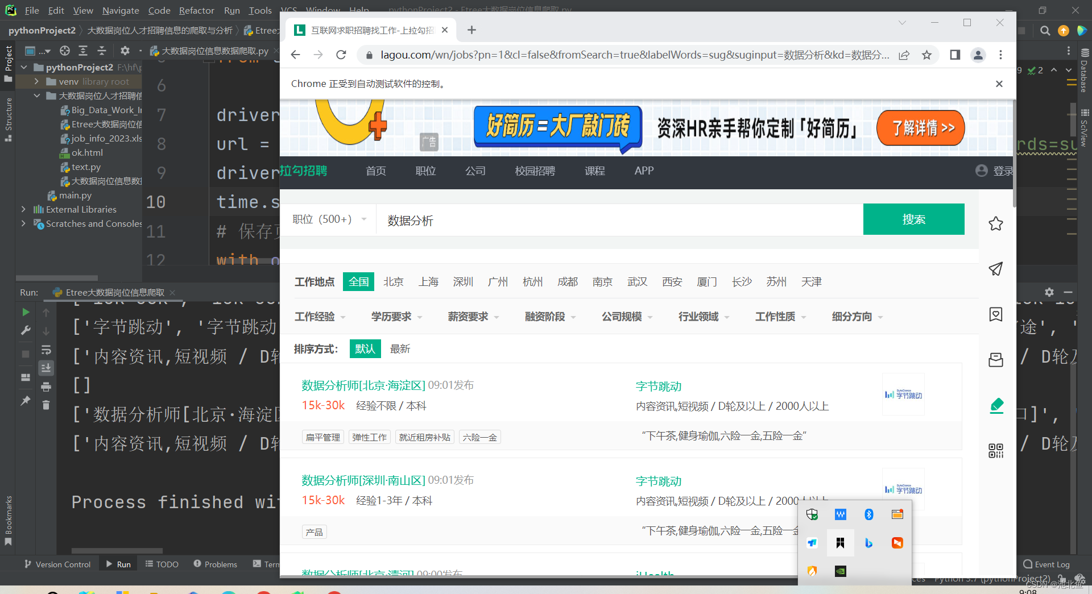This screenshot has height=594, width=1092.
Task: Switch to Problems tool window tab
Action: (216, 564)
